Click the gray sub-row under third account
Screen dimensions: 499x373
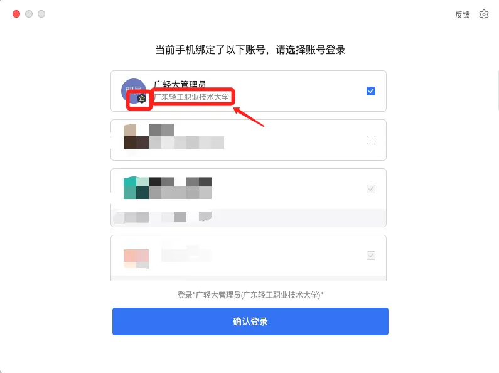tap(249, 217)
